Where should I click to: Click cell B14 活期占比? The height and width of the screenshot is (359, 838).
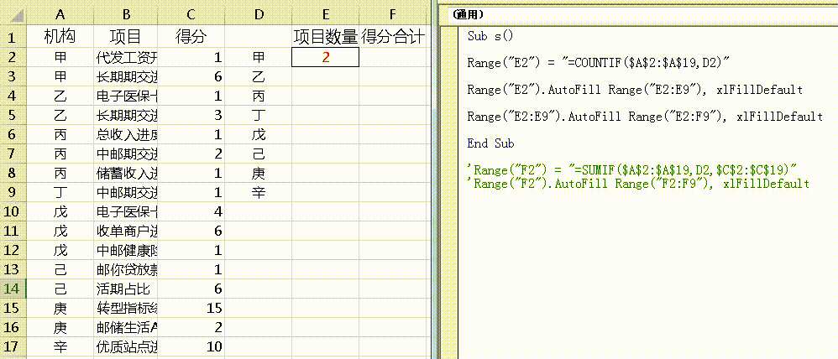pos(126,289)
